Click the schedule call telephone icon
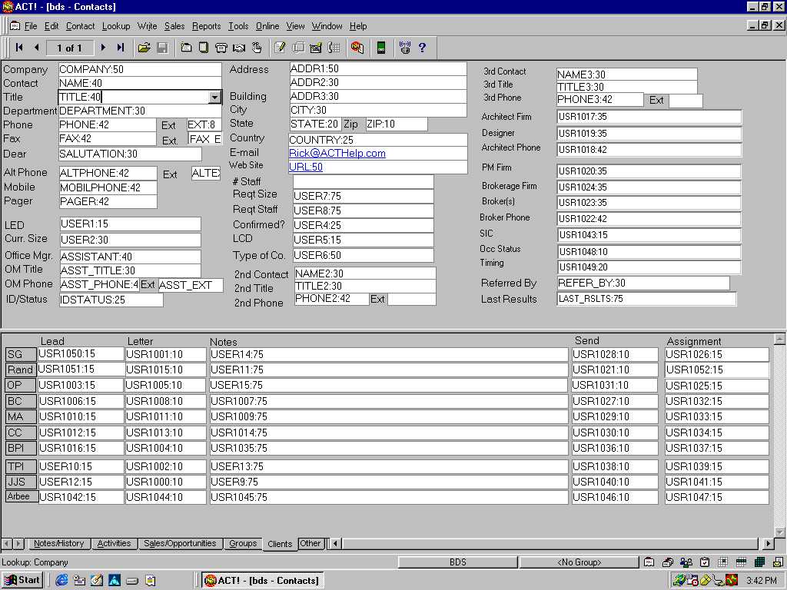This screenshot has height=590, width=787. tap(221, 48)
